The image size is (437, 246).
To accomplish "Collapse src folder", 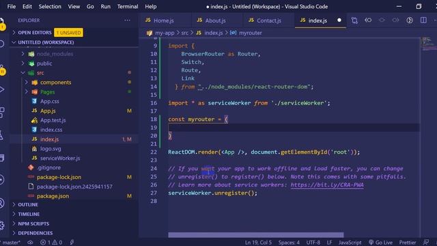I will tap(40, 73).
